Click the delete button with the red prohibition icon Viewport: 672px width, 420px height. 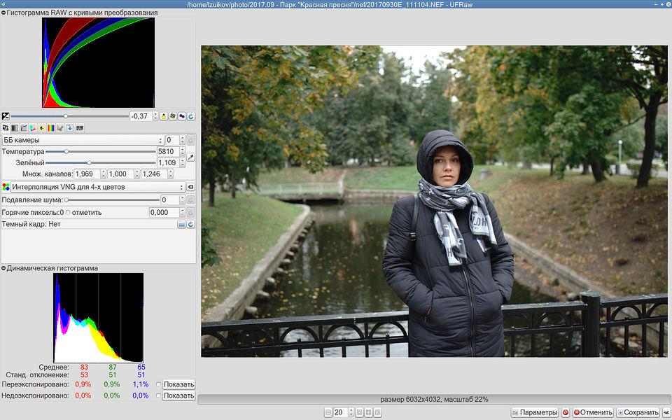pyautogui.click(x=566, y=412)
